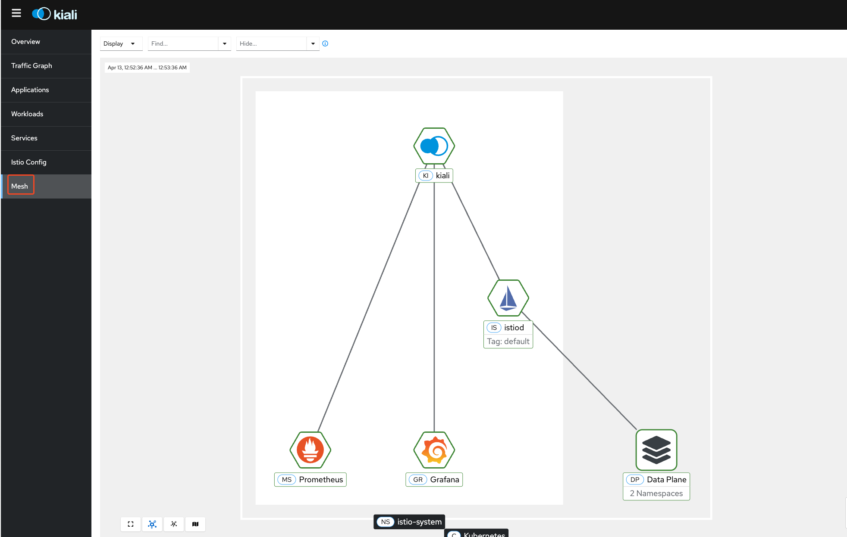Open the Workloads page
This screenshot has width=847, height=537.
[x=27, y=114]
